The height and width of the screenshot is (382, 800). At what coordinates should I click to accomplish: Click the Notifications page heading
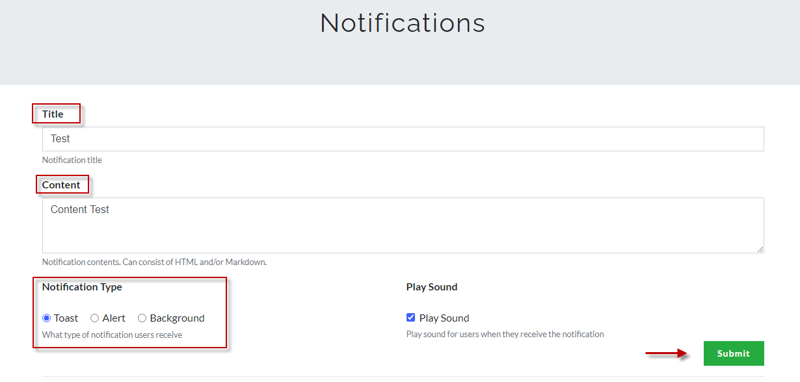pyautogui.click(x=403, y=23)
